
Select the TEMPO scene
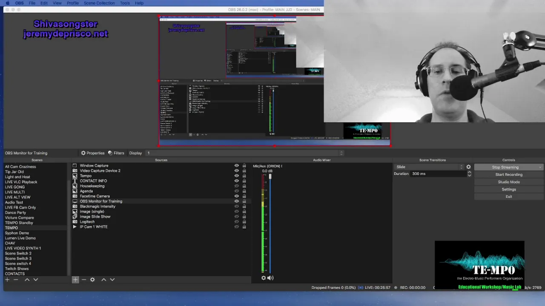(x=35, y=228)
